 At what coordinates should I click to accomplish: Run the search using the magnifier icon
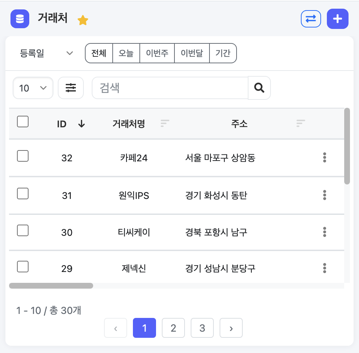[259, 88]
